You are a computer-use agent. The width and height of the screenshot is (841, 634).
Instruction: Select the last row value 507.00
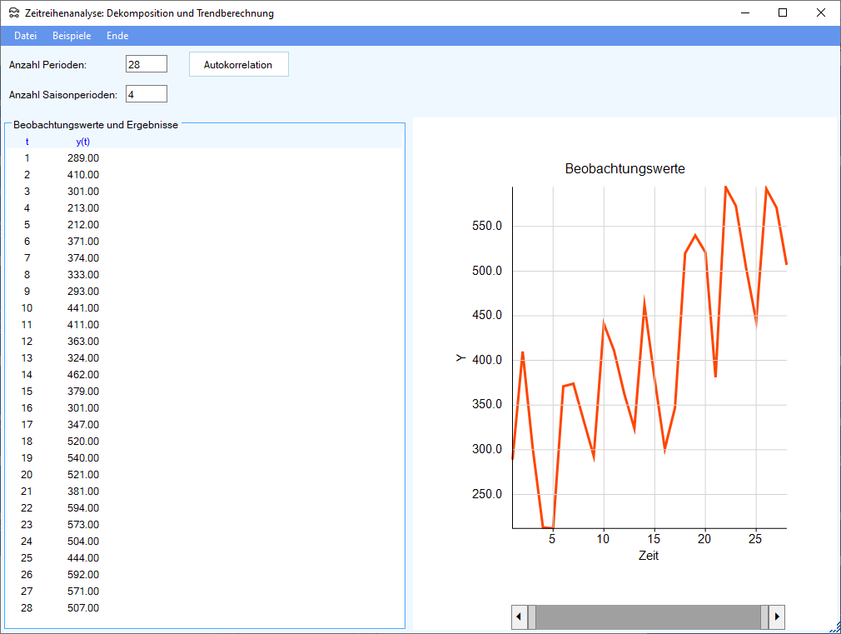point(82,608)
